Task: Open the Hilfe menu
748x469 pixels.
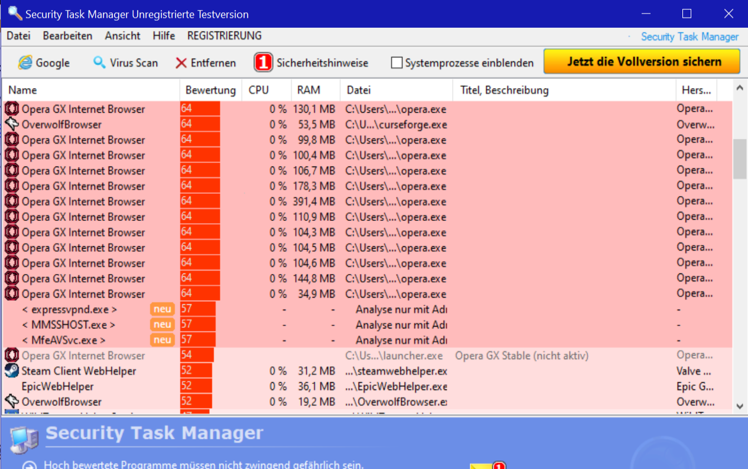Action: click(x=164, y=35)
